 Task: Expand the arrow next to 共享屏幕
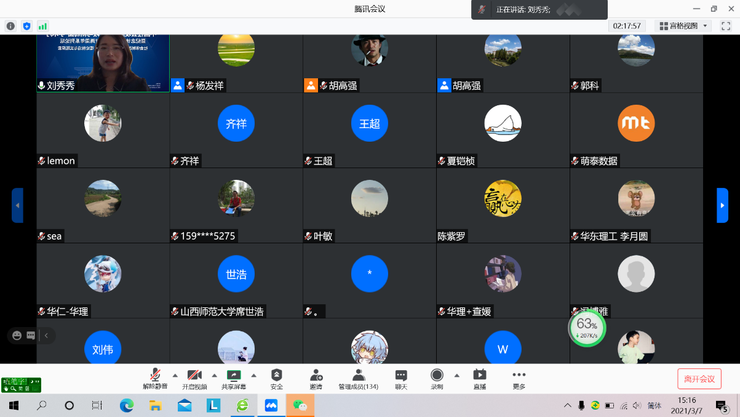pyautogui.click(x=253, y=374)
